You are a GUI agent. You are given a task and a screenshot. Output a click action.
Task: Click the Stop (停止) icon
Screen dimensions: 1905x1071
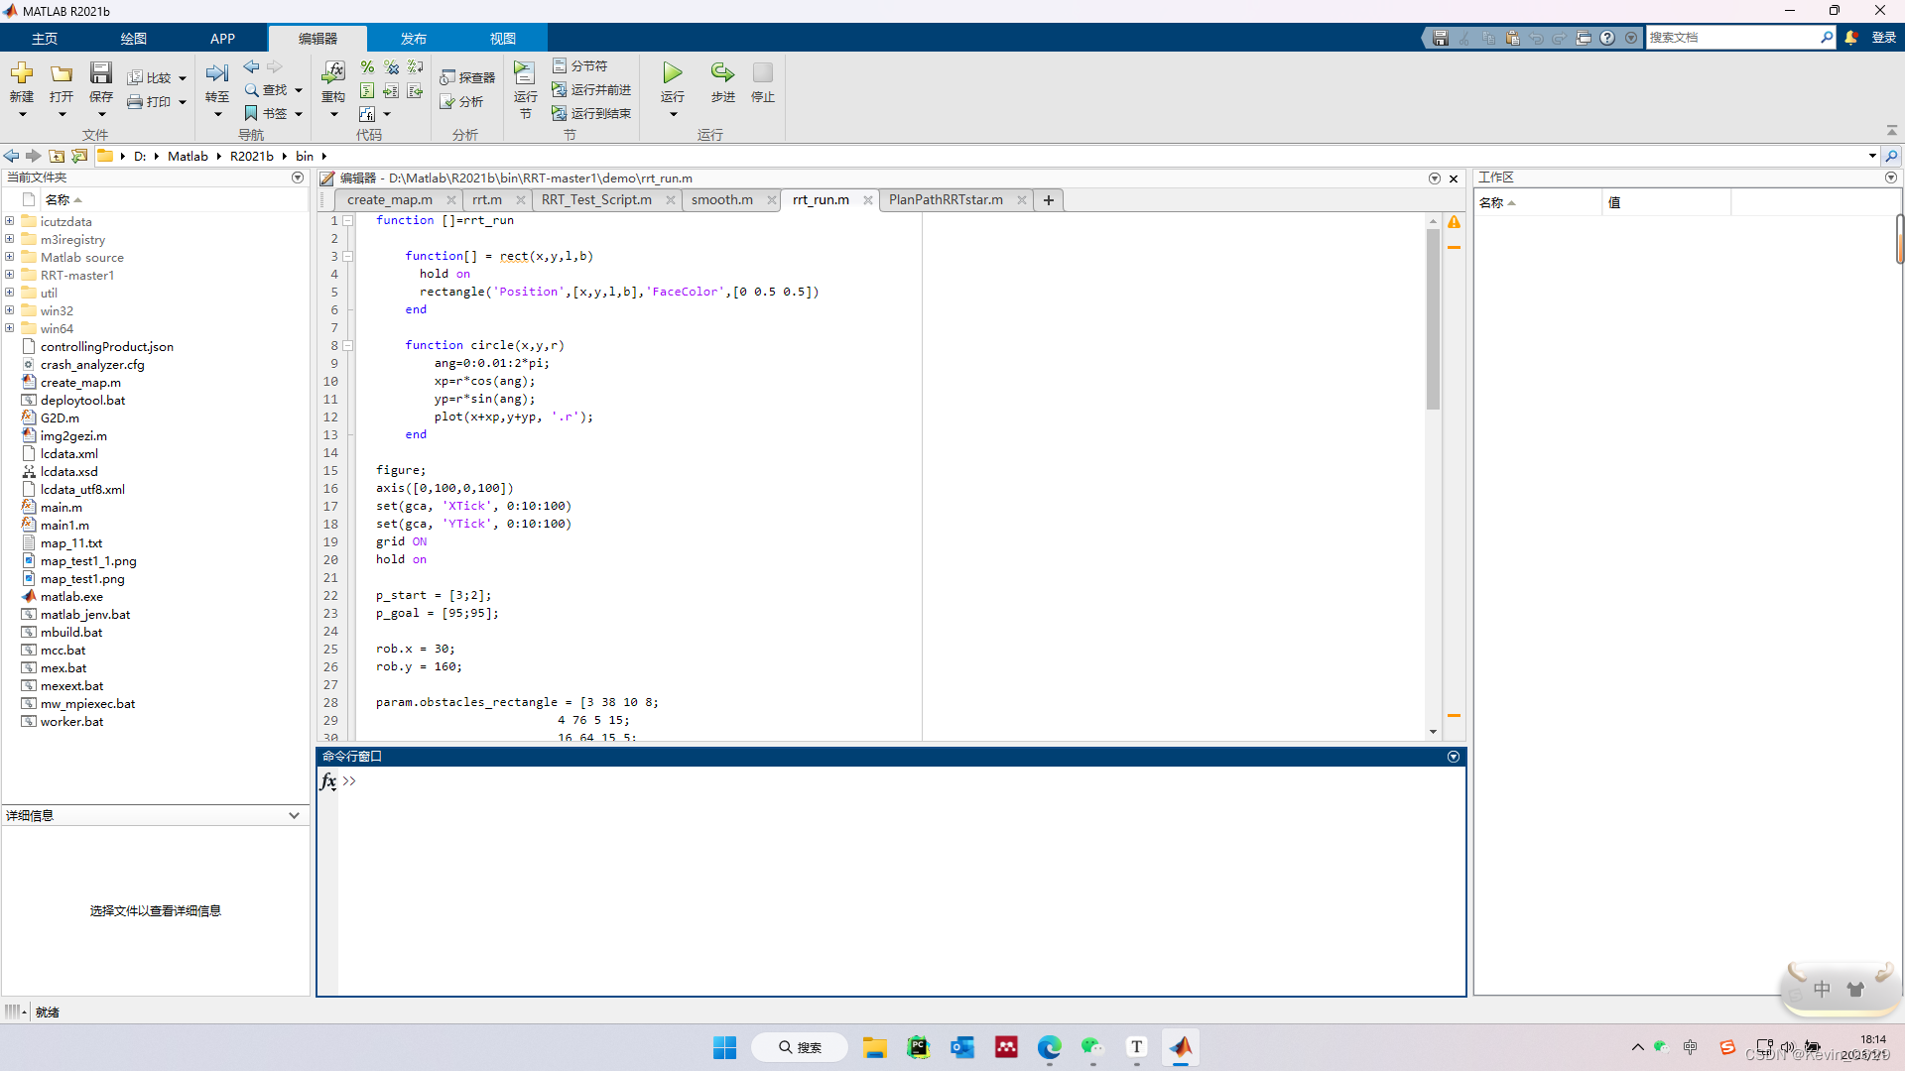(763, 73)
